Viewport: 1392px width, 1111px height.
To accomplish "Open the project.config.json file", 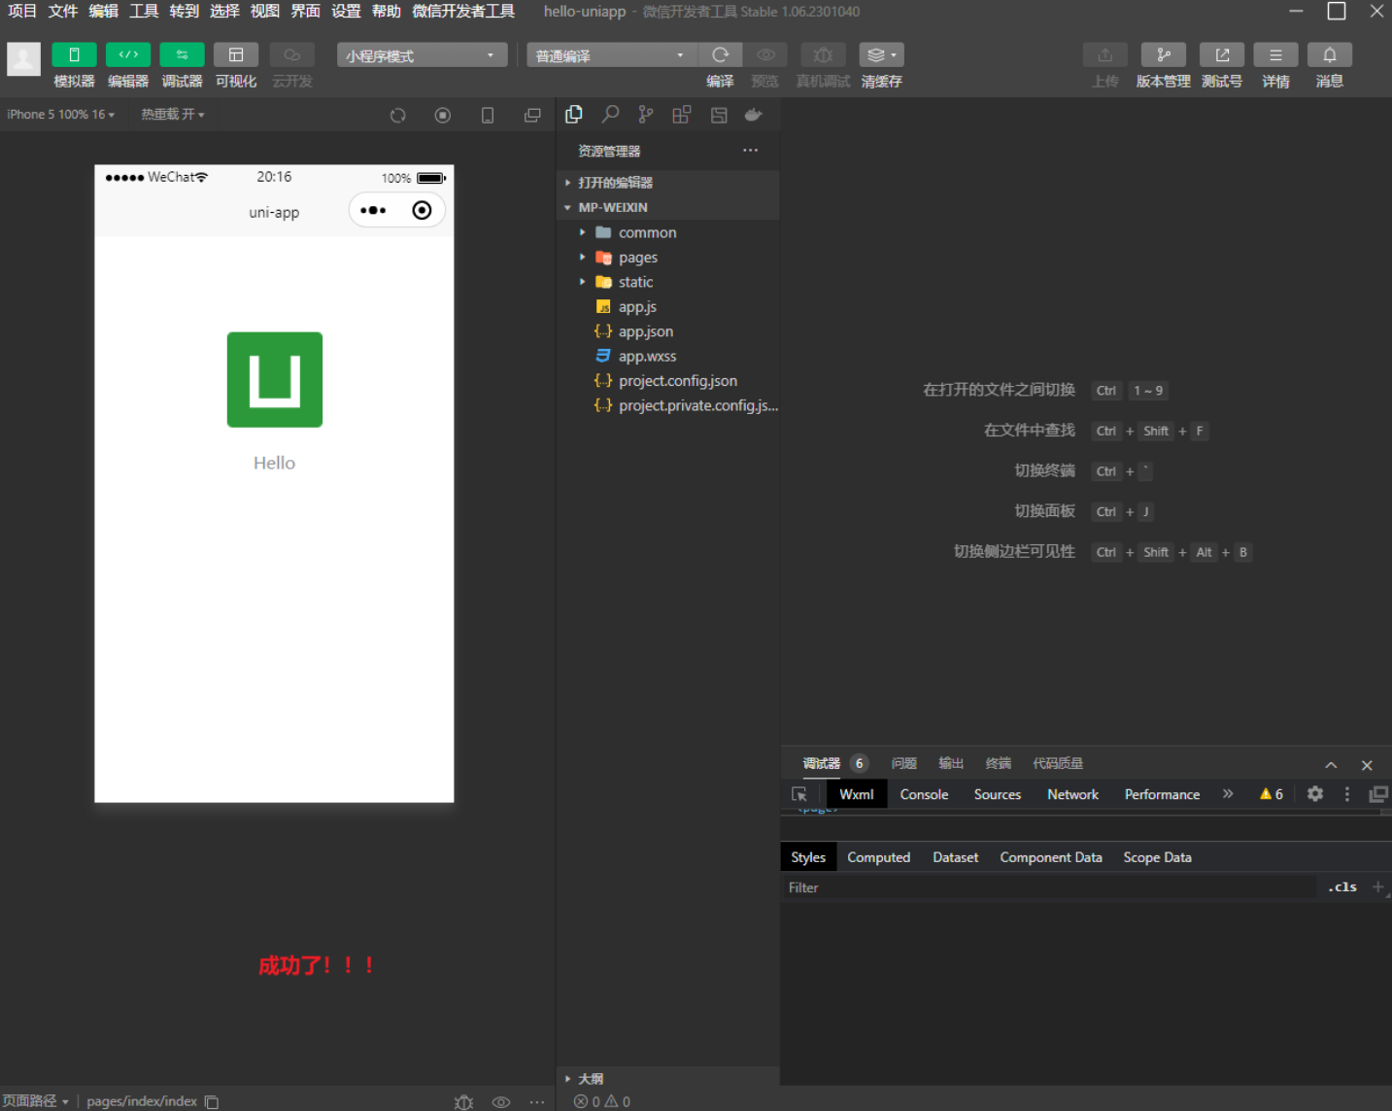I will [668, 381].
